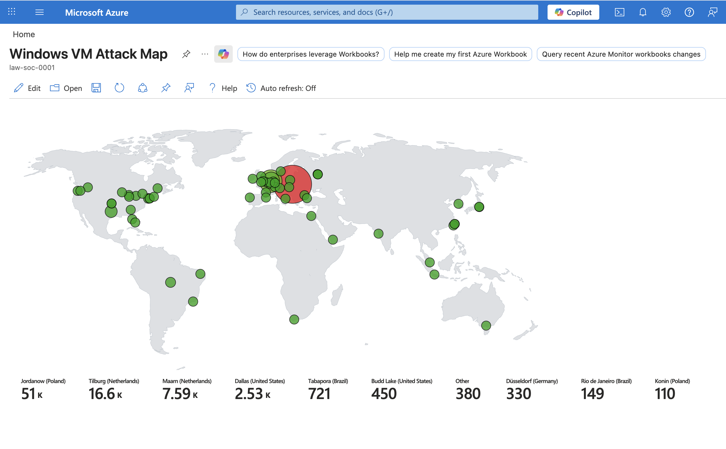Image resolution: width=726 pixels, height=449 pixels.
Task: Pin the workbook via the toolbar pin icon
Action: pyautogui.click(x=166, y=88)
